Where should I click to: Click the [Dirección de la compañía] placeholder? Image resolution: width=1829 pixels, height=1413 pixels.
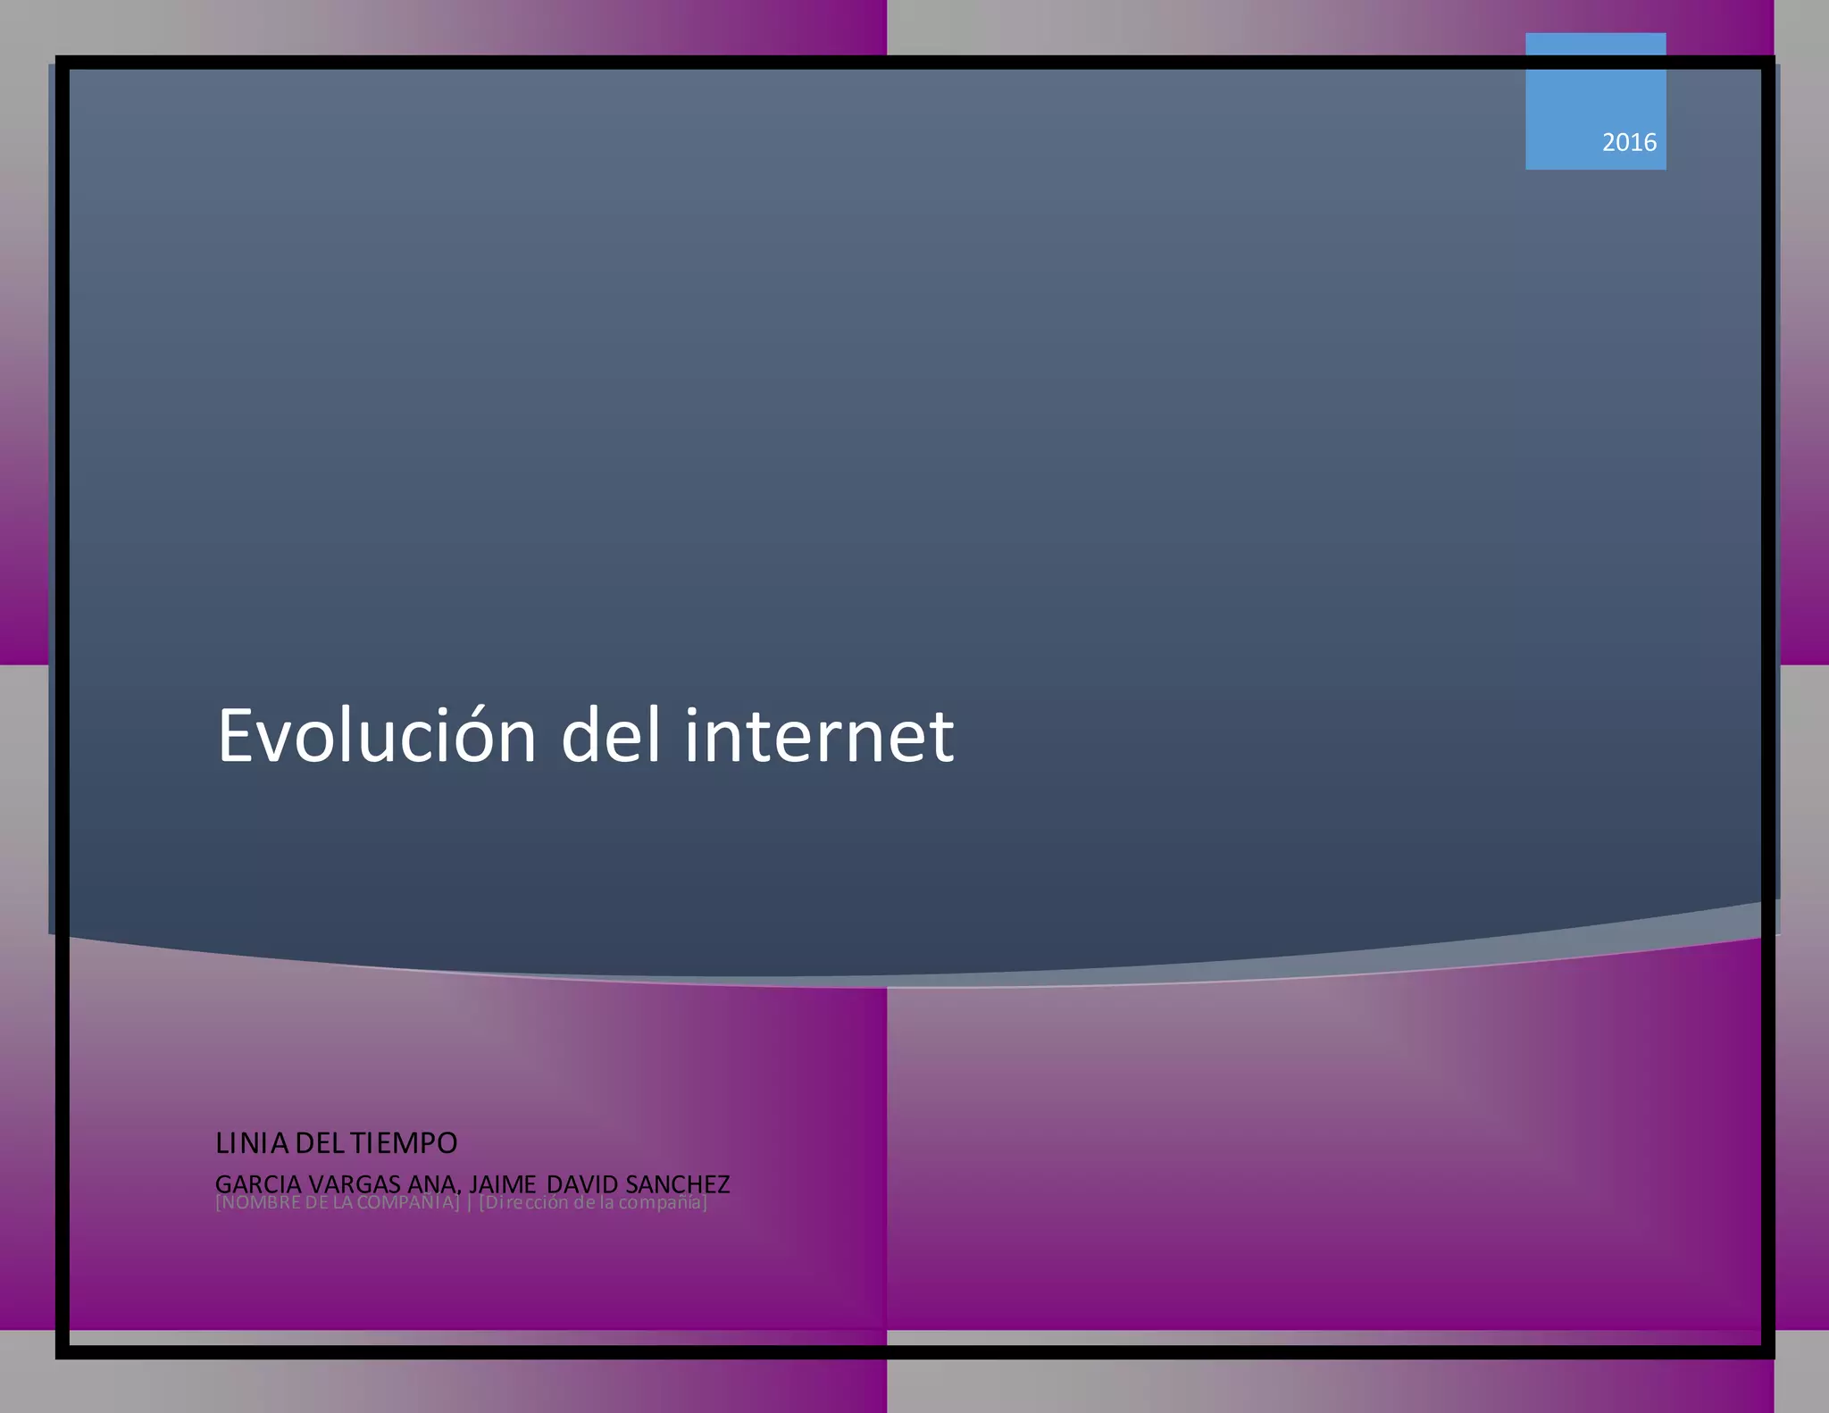pos(594,1205)
